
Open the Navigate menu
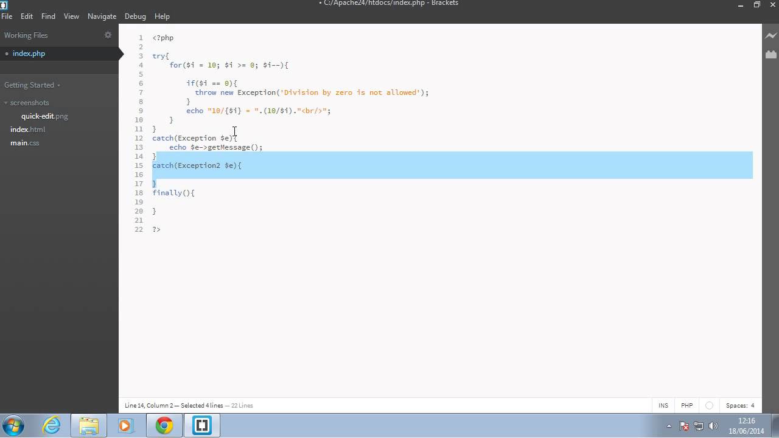(102, 16)
